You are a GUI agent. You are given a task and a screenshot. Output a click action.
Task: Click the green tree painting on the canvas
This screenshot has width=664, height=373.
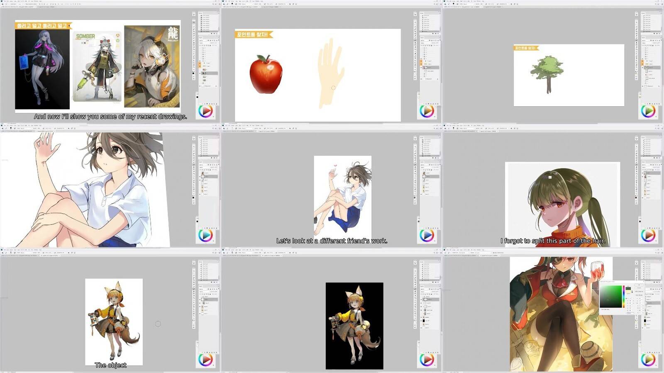547,75
